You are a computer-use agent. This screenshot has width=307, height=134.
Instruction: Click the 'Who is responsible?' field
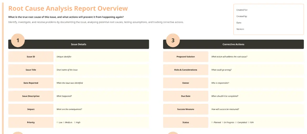(x=257, y=83)
